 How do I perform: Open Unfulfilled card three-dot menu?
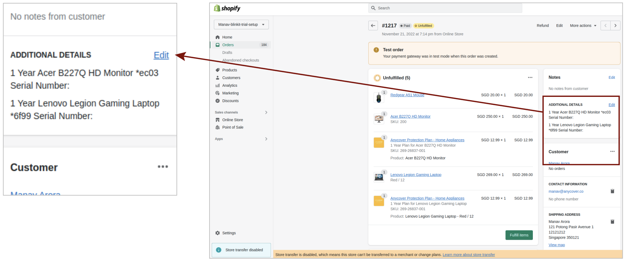(530, 78)
